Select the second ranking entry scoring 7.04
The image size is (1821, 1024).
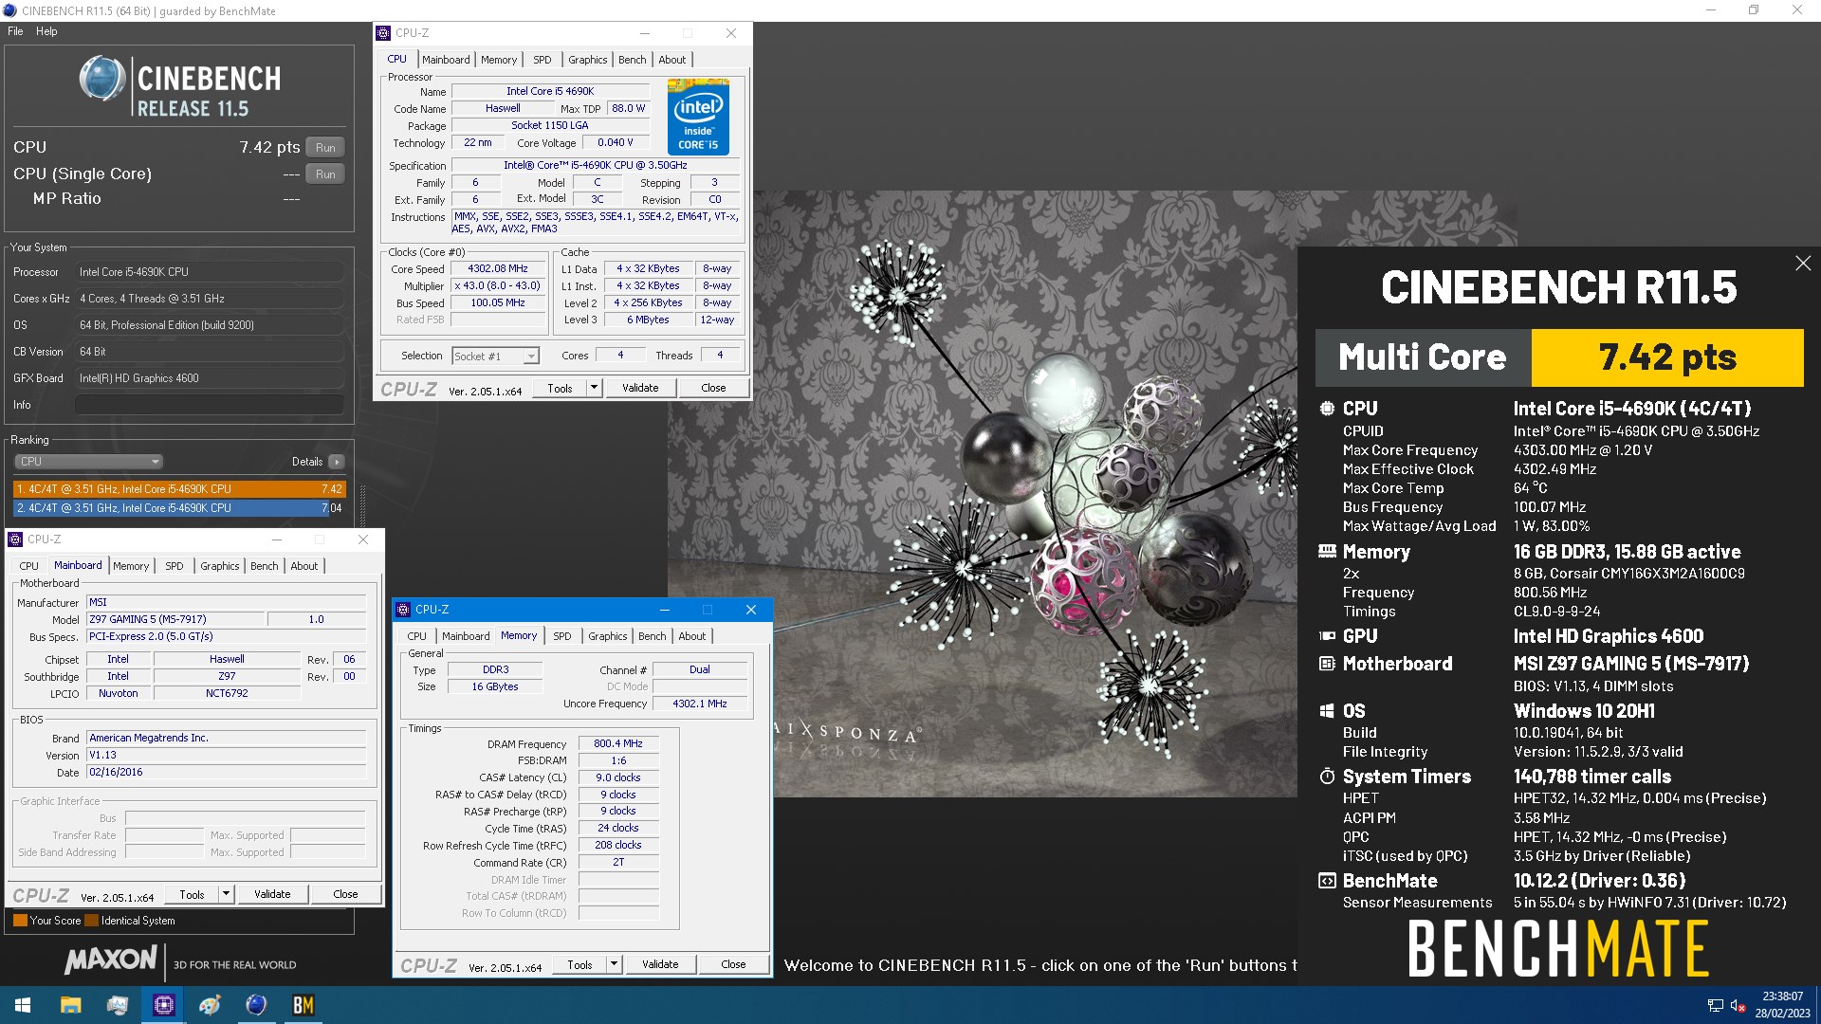[179, 508]
